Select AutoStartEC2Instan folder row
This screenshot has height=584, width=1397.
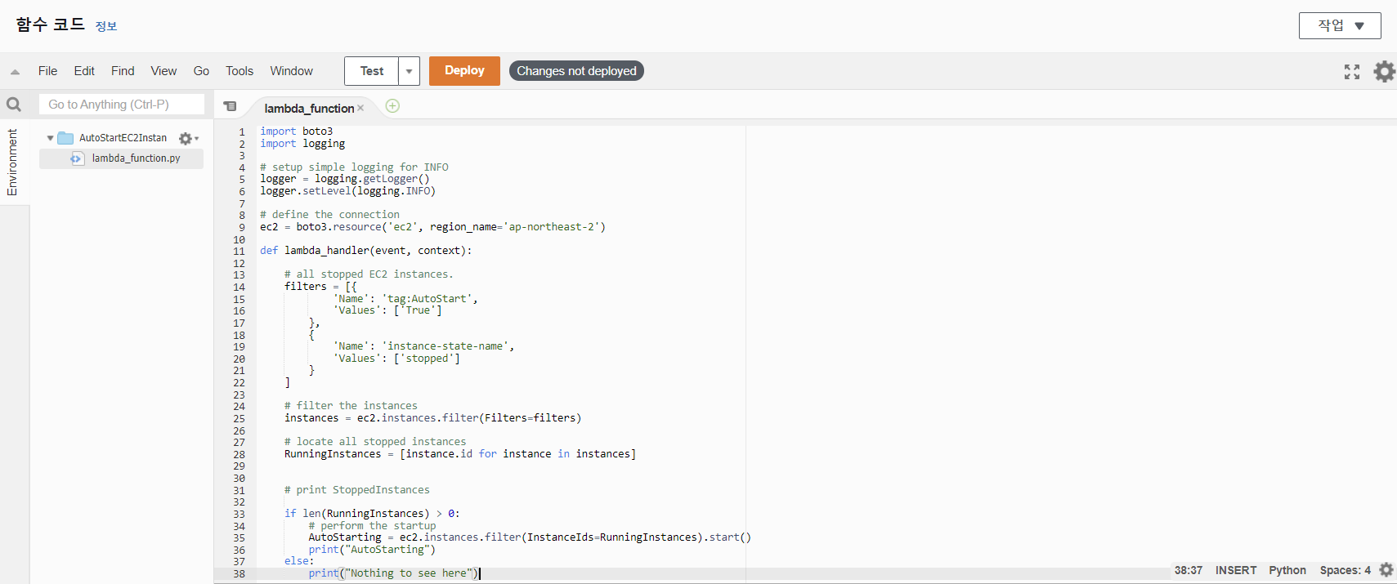[x=123, y=138]
